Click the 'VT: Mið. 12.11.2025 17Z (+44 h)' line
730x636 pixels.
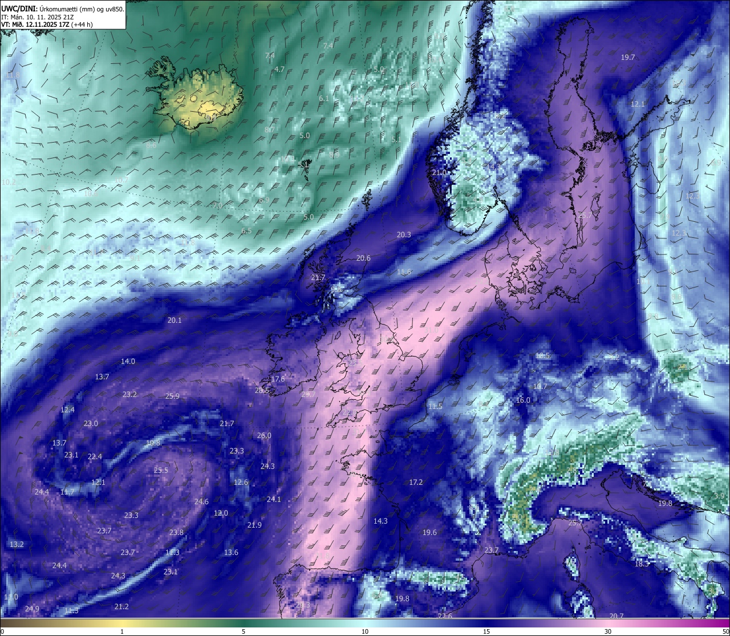pyautogui.click(x=47, y=25)
